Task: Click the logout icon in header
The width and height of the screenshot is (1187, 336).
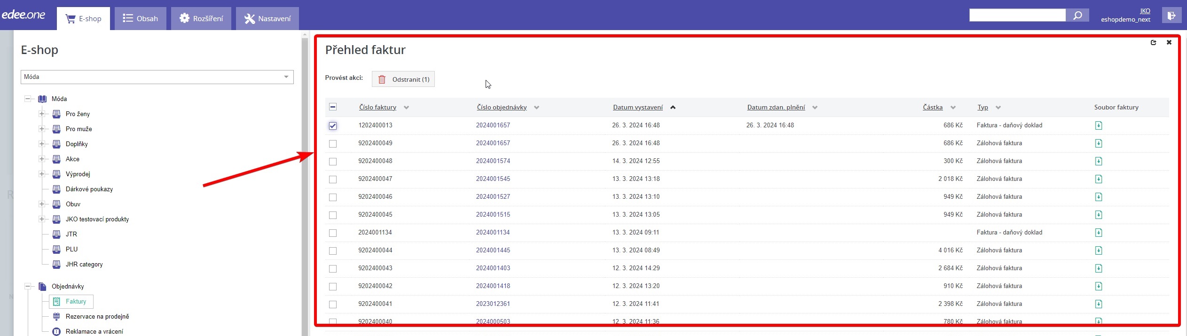Action: [1171, 16]
